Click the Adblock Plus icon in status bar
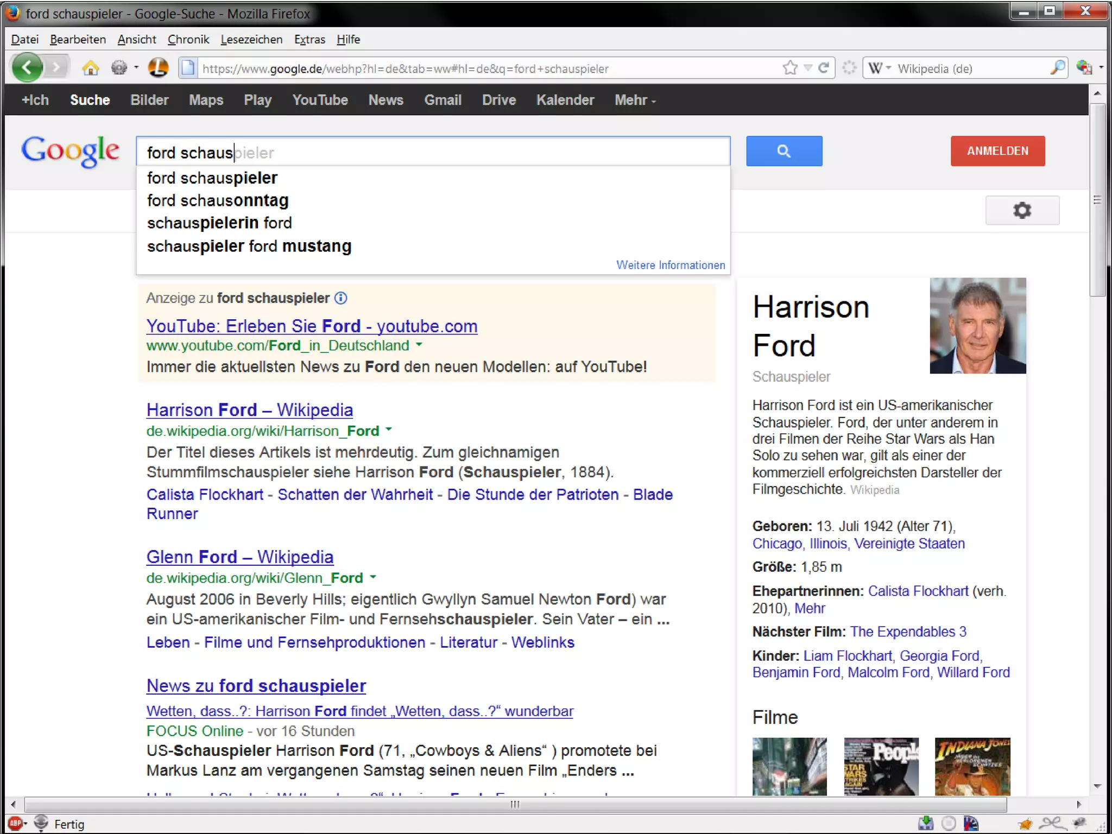1112x834 pixels. (x=15, y=823)
